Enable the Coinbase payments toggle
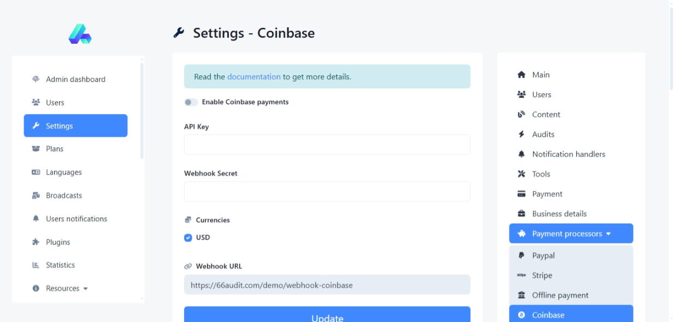 tap(191, 102)
